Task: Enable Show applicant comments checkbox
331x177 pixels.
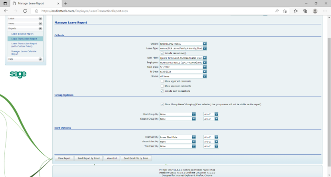Action: pos(162,81)
